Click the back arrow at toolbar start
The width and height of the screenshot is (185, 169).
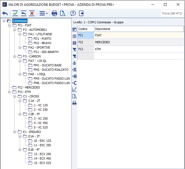(x=5, y=13)
